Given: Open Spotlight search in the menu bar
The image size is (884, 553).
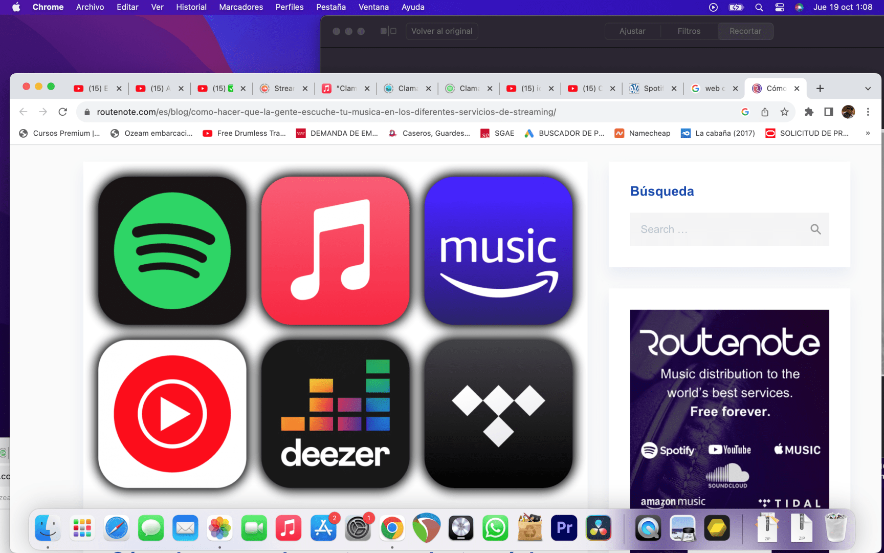Looking at the screenshot, I should tap(759, 7).
